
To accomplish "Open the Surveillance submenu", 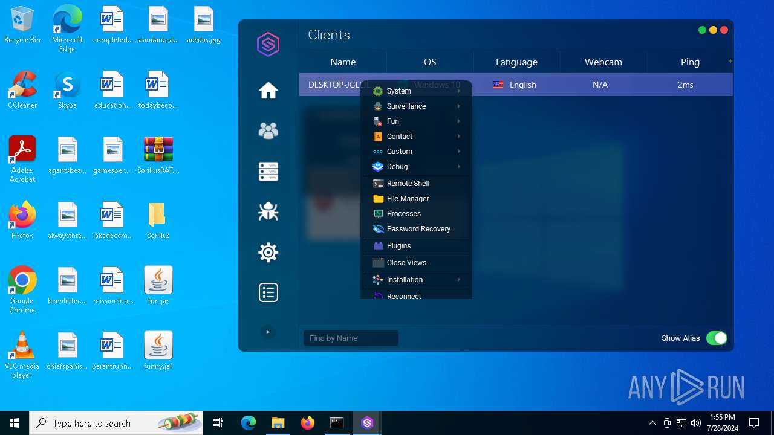I will coord(416,106).
